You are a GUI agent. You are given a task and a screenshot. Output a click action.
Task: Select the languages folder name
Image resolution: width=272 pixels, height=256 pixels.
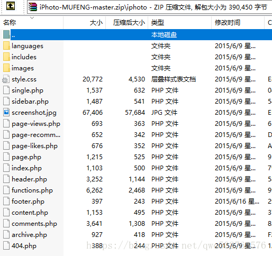coord(28,46)
